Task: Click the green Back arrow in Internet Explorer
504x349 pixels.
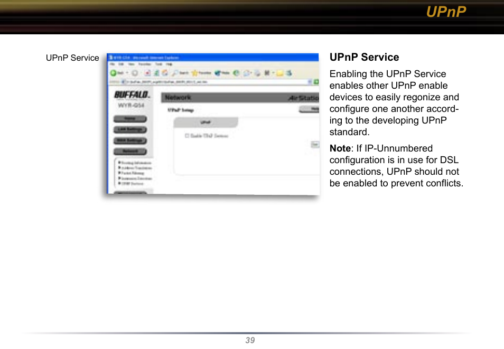Action: [114, 73]
